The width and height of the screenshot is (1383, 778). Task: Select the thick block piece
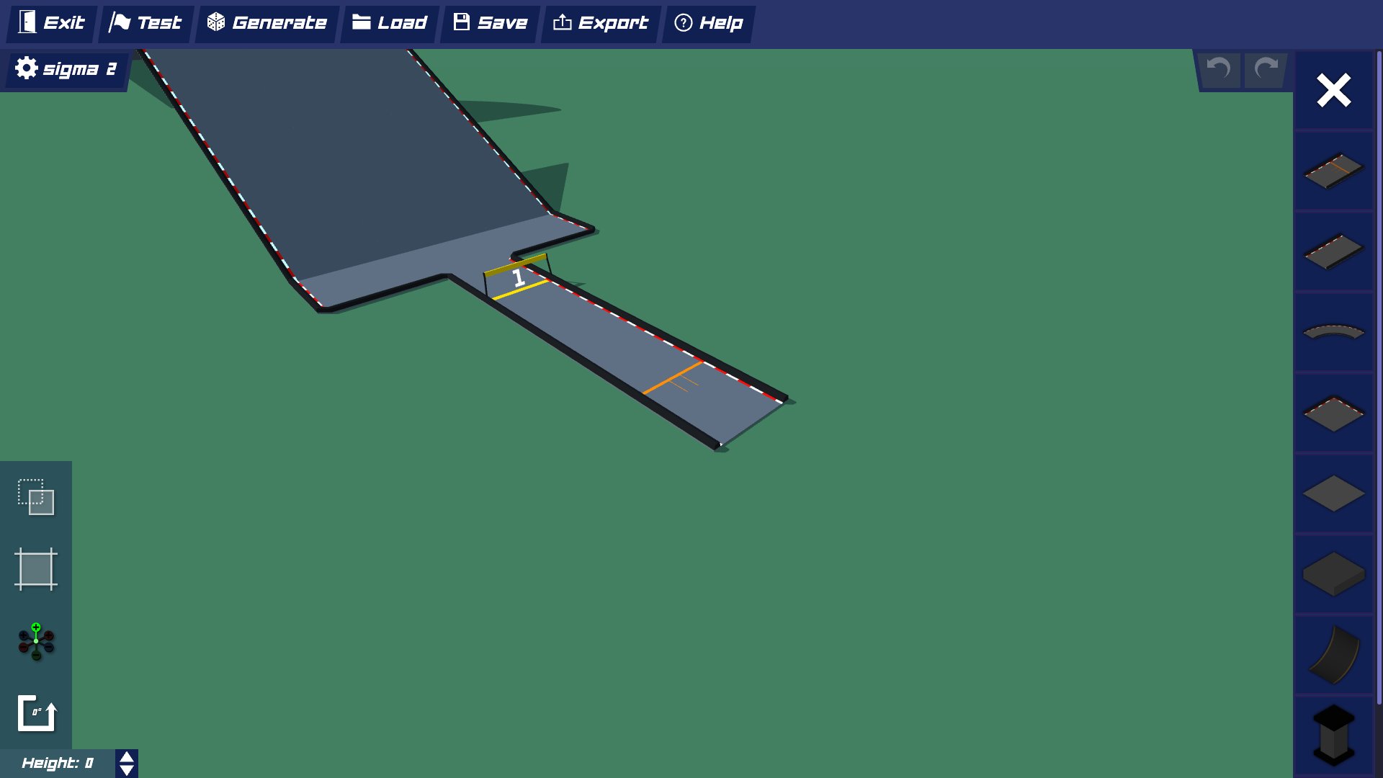point(1333,574)
